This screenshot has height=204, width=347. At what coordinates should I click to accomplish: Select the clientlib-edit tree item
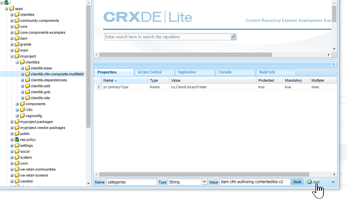[x=40, y=86]
